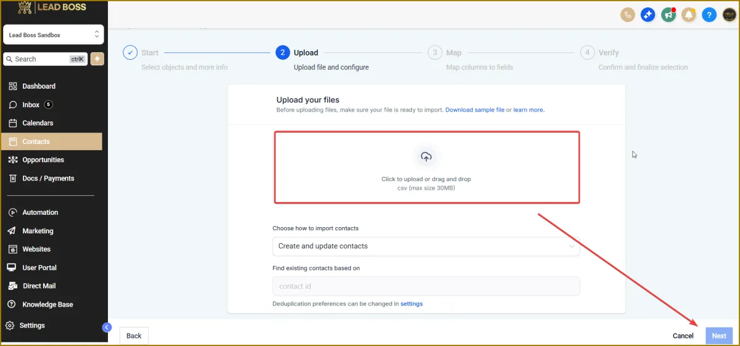Click the Docs / Payments icon

pos(13,179)
